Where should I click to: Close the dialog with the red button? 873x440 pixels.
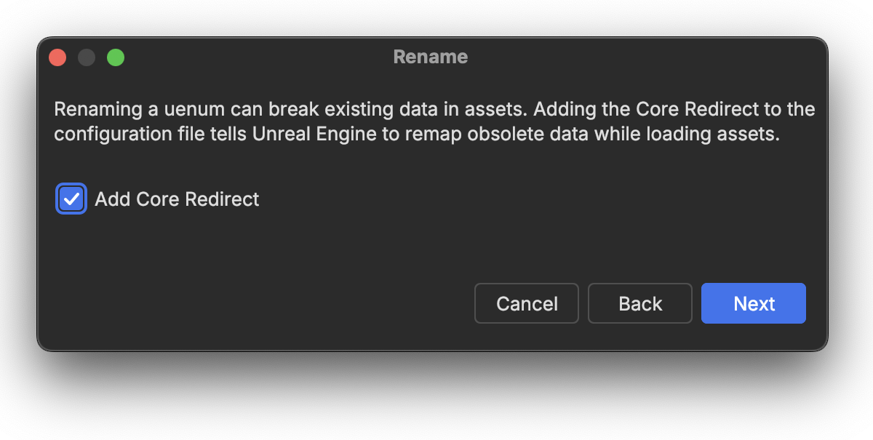(x=57, y=57)
